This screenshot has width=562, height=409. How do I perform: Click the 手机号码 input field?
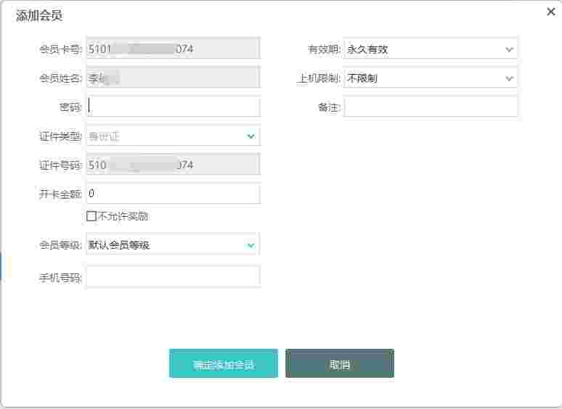[x=173, y=277]
